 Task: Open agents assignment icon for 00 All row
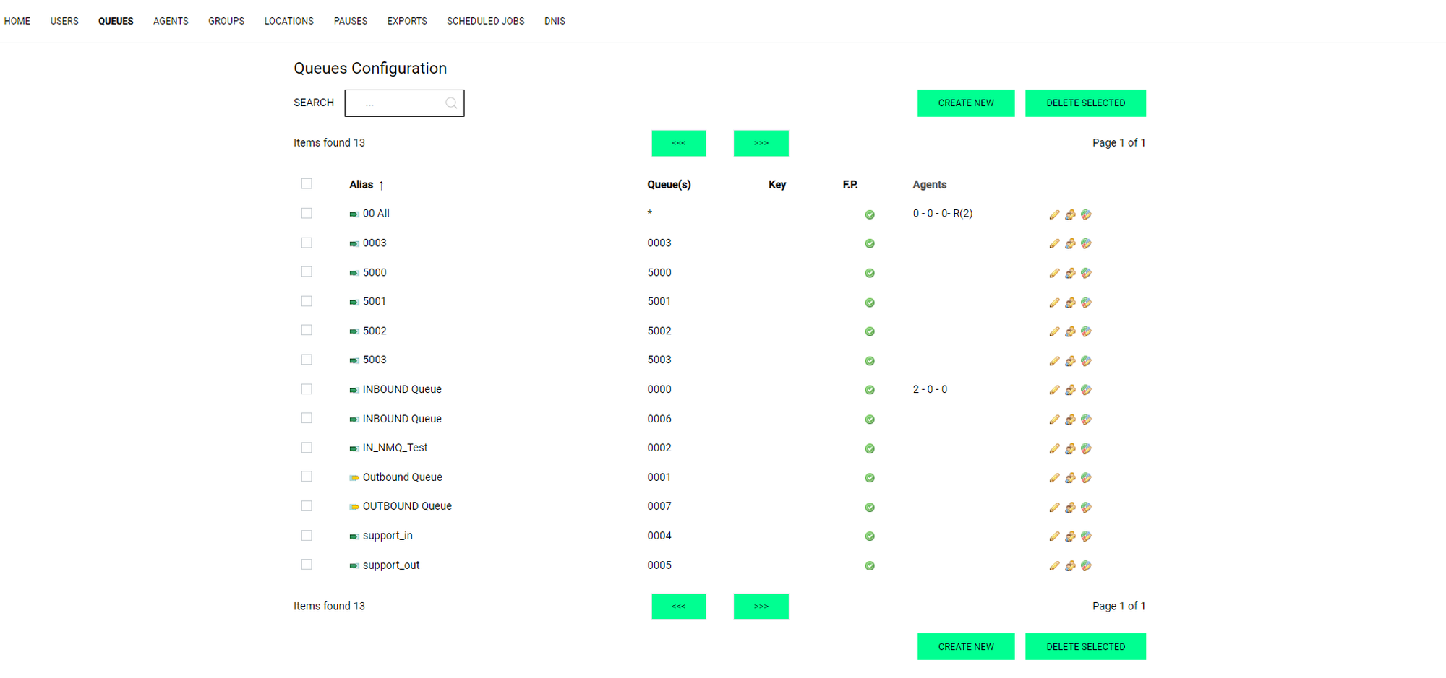click(x=1070, y=214)
